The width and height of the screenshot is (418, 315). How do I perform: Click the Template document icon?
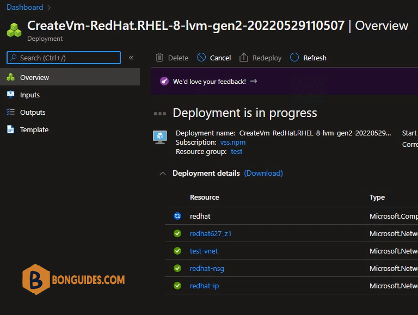click(x=11, y=129)
